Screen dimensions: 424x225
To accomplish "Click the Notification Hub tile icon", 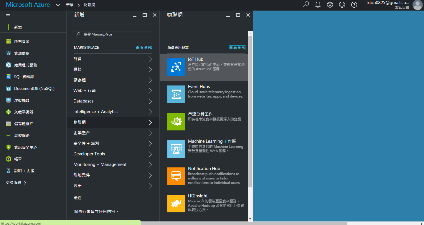I will point(176,176).
